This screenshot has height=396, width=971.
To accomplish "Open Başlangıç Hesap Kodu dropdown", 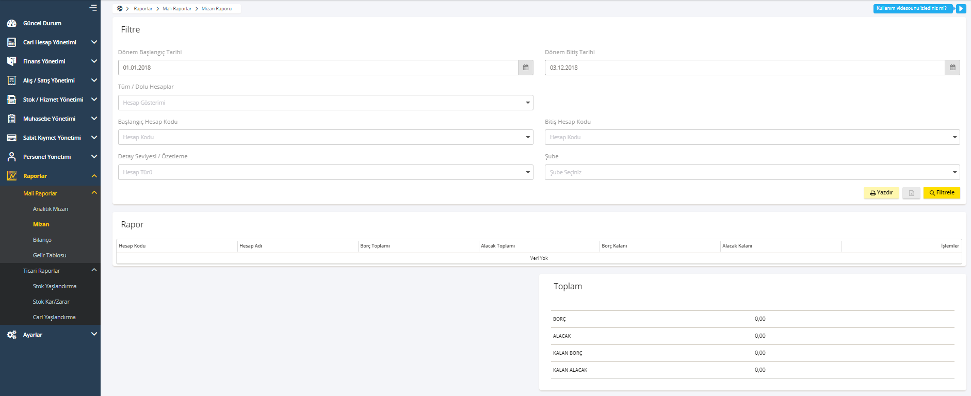I will pyautogui.click(x=326, y=137).
